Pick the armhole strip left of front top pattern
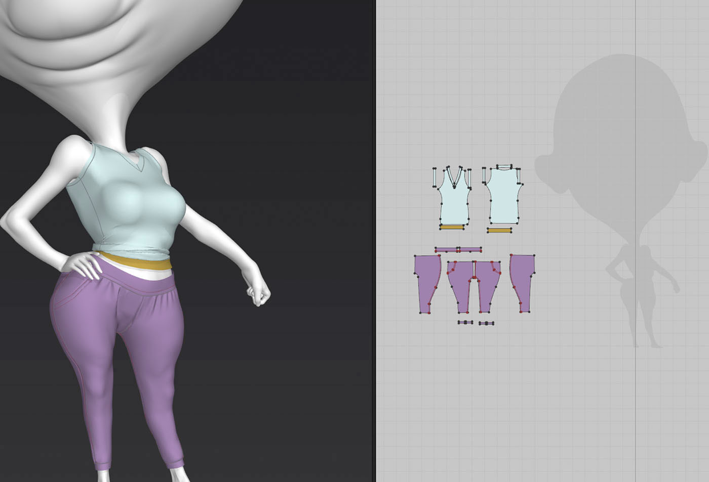 tap(435, 177)
